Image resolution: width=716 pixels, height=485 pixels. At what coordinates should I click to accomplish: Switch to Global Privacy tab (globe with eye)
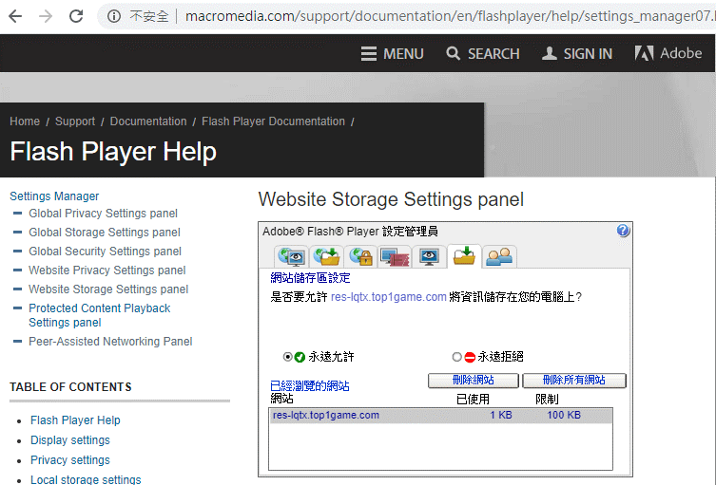pyautogui.click(x=291, y=256)
